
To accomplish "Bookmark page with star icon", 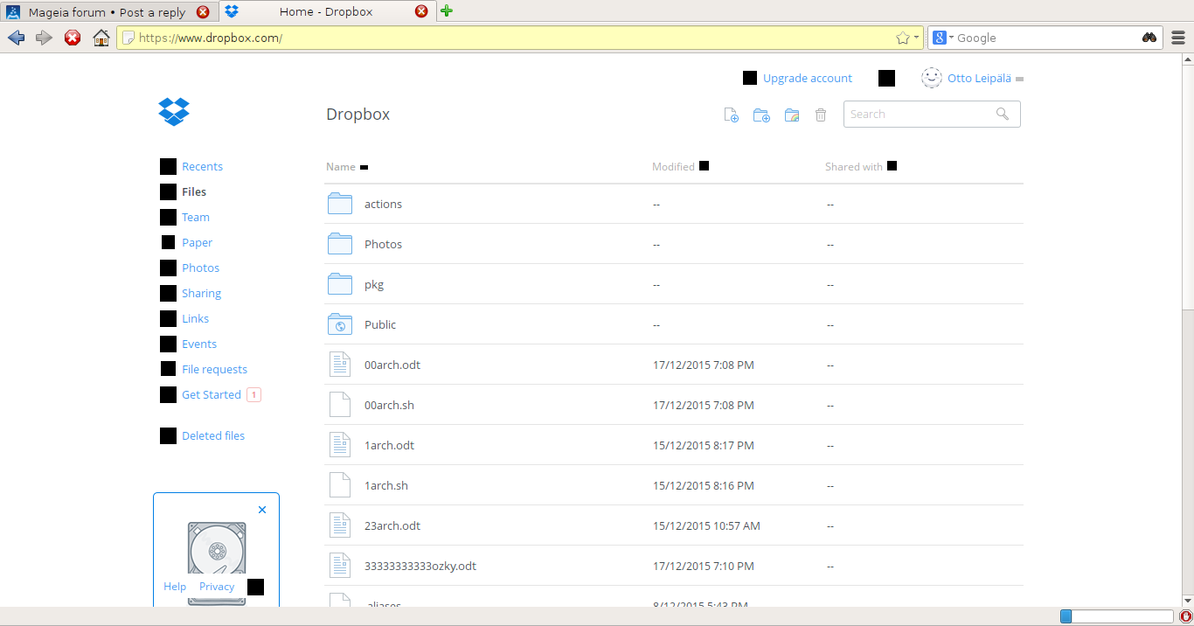I will point(903,38).
